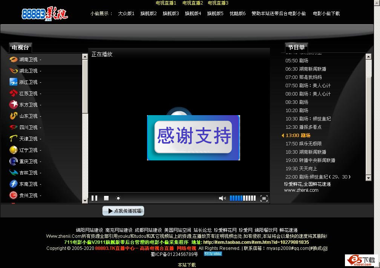Viewport: 380px width, 268px height.
Task: Click the 点我传递祝福! button
Action: 123,211
